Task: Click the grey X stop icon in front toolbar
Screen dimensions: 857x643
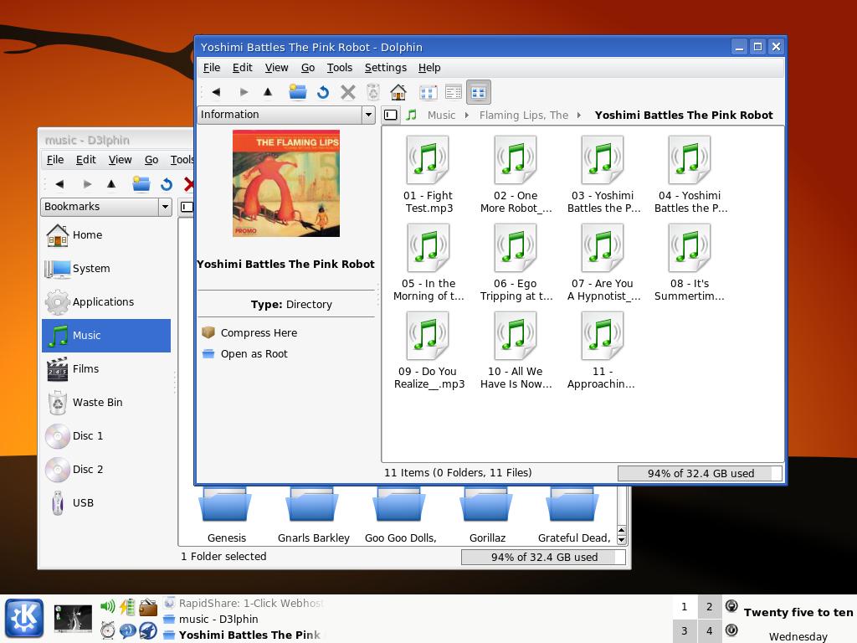Action: click(x=348, y=92)
